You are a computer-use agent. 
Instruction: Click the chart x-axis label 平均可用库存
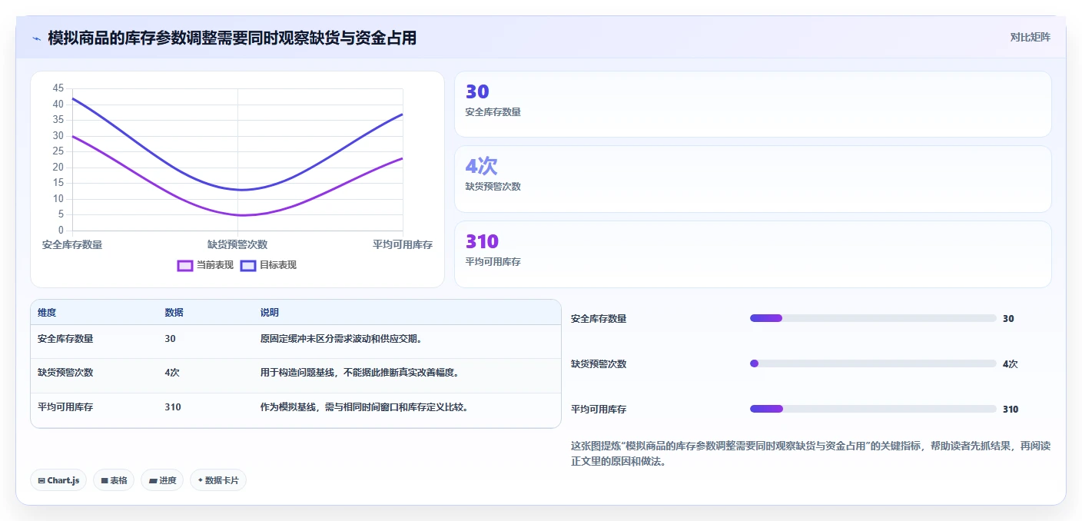[x=403, y=244]
